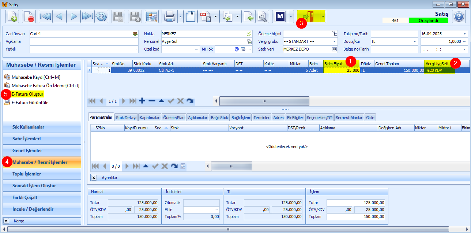This screenshot has height=233, width=471.
Task: Click the barcode icon in Stok yeri field
Action: coord(334,49)
